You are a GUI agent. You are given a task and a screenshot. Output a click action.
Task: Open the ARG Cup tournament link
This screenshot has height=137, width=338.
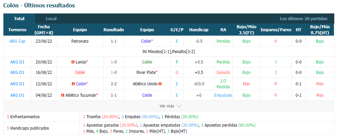[17, 41]
